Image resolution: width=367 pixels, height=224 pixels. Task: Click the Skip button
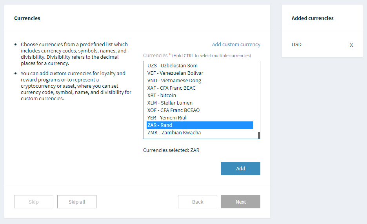click(34, 202)
